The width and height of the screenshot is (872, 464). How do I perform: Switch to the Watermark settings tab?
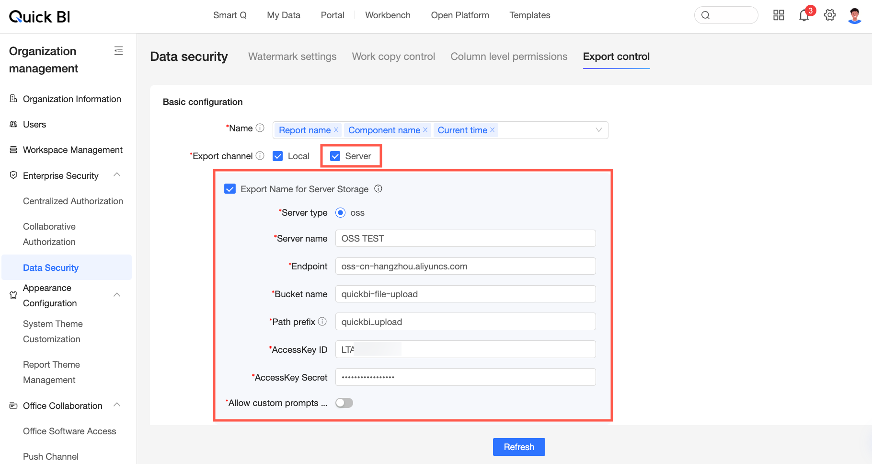coord(292,57)
